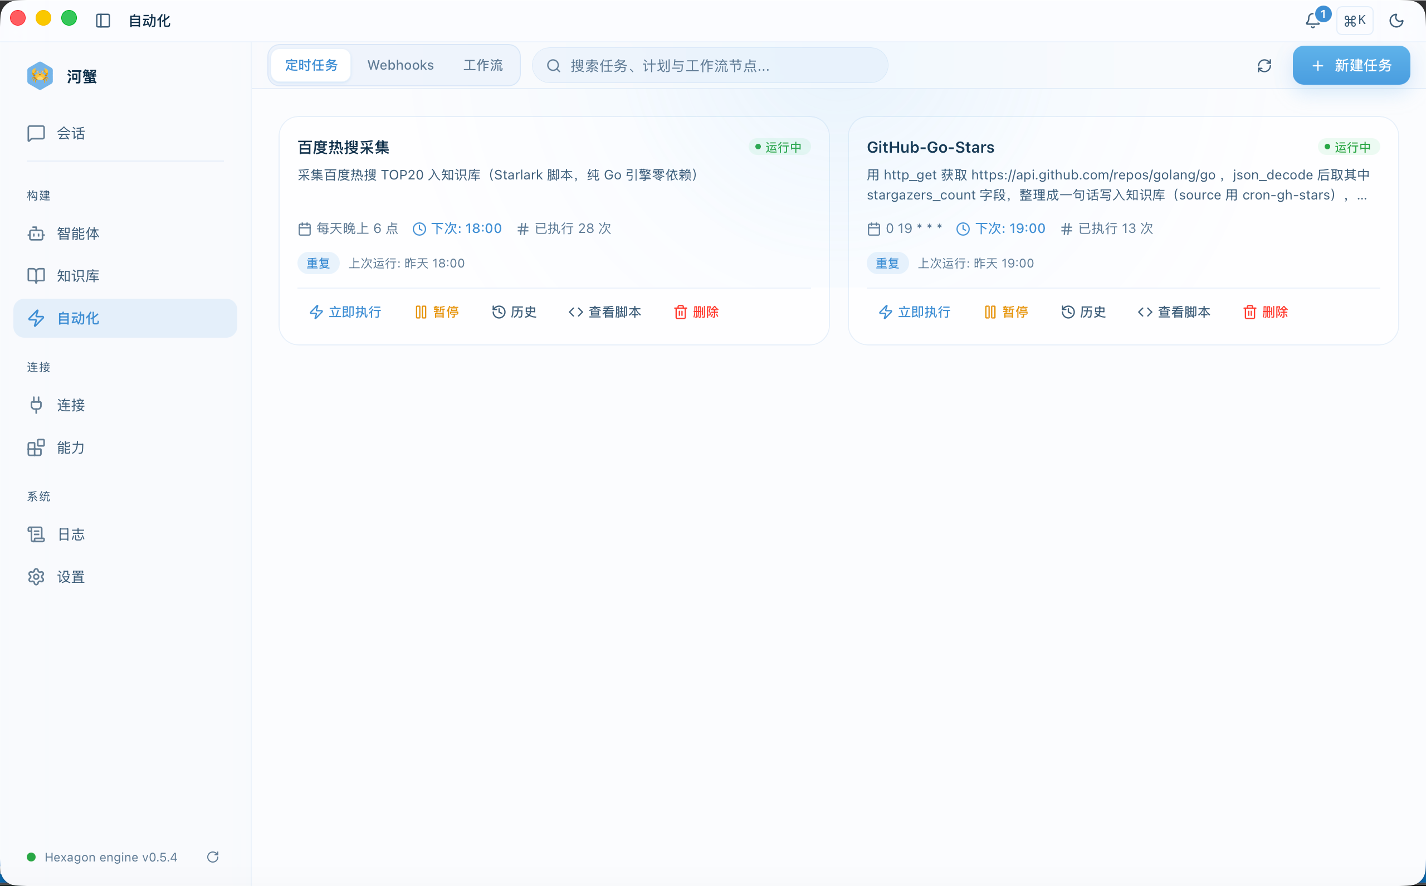Refresh the task list icon
Screen dimensions: 1426x886
click(x=1264, y=66)
